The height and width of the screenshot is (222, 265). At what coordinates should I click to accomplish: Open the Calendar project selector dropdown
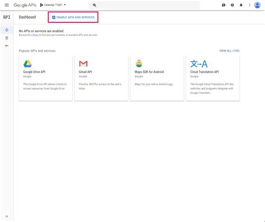tap(53, 5)
